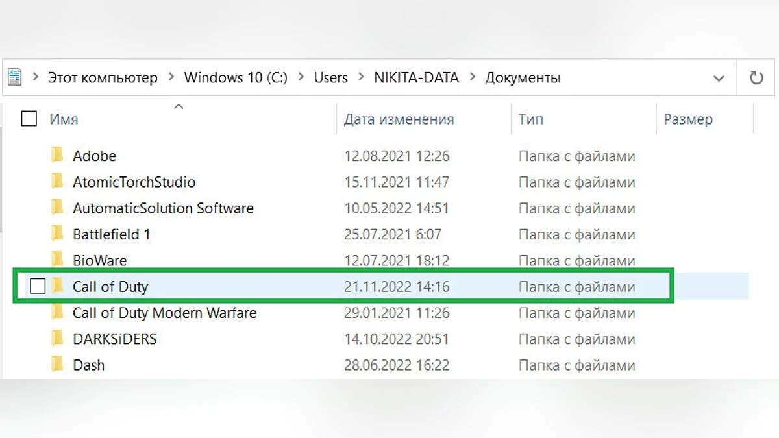
Task: Expand the chevron after Этот компьютер
Action: click(171, 78)
